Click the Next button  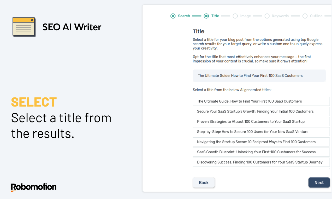[x=319, y=183]
